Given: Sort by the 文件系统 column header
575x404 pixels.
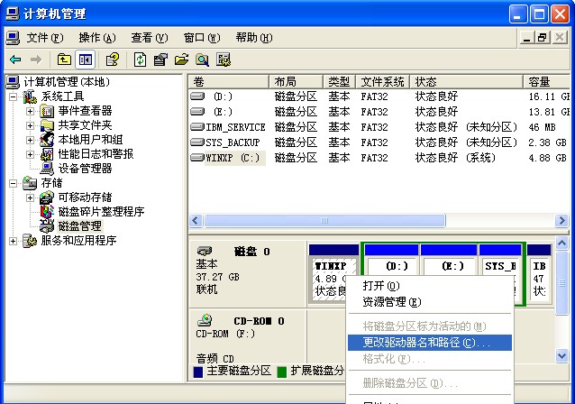Looking at the screenshot, I should coord(382,81).
